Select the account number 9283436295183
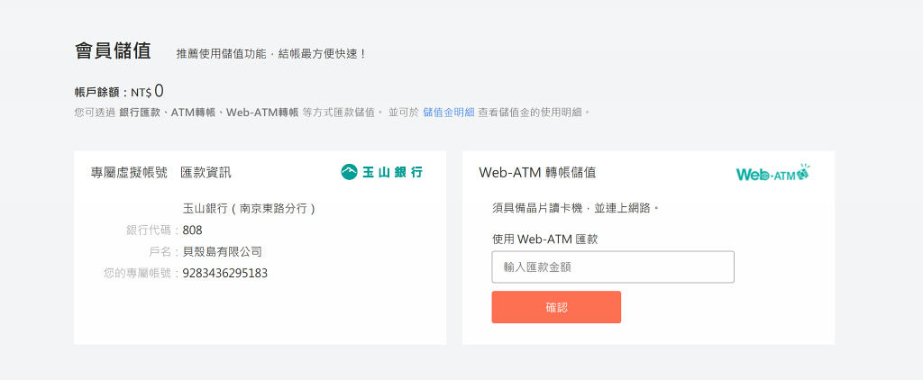Viewport: 923px width, 380px height. [224, 274]
